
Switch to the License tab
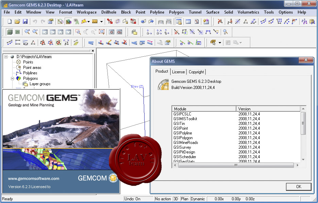[x=178, y=72]
